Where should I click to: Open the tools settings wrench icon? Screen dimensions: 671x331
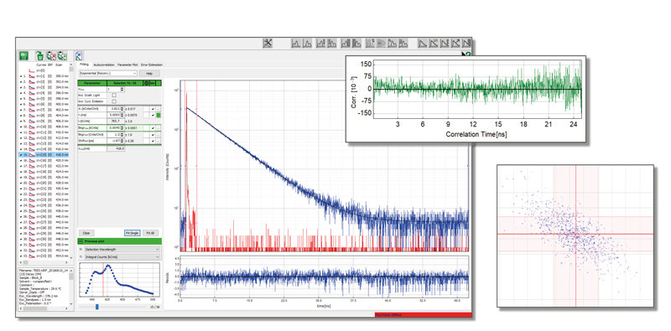click(x=268, y=43)
